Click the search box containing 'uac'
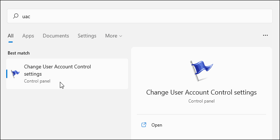The height and width of the screenshot is (140, 280). coord(140,16)
